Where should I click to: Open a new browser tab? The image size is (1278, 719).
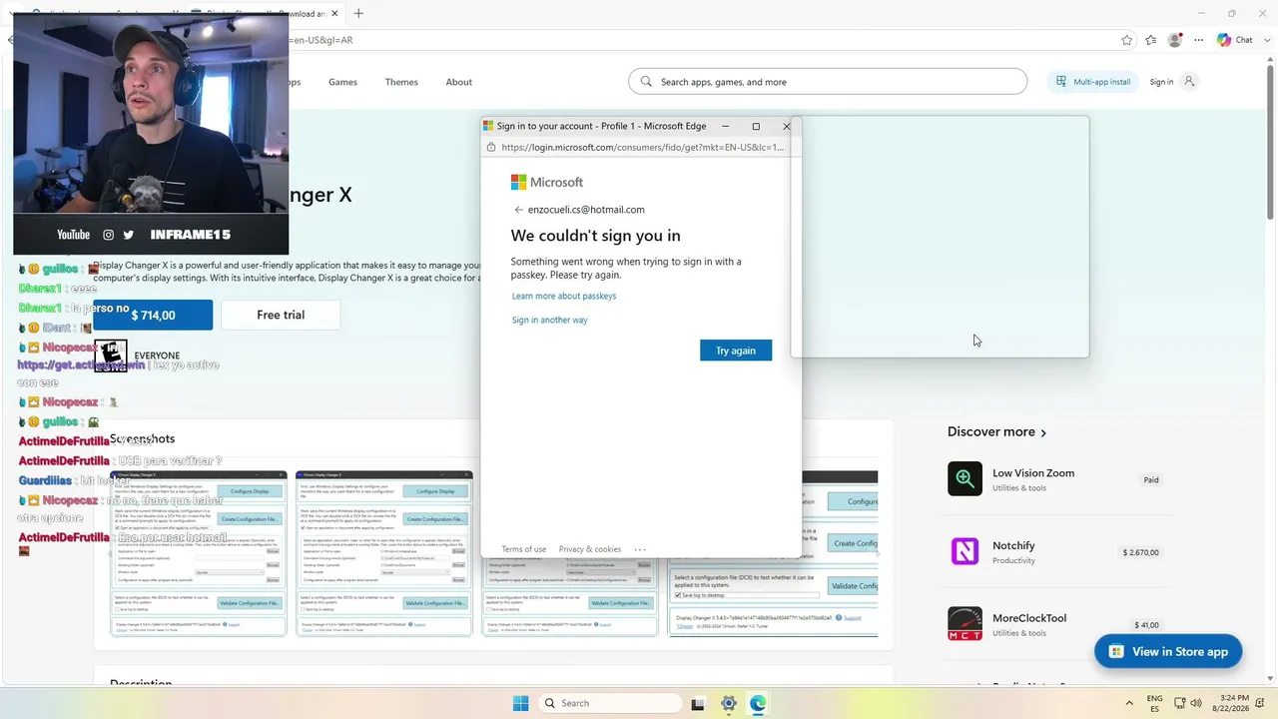pos(358,13)
